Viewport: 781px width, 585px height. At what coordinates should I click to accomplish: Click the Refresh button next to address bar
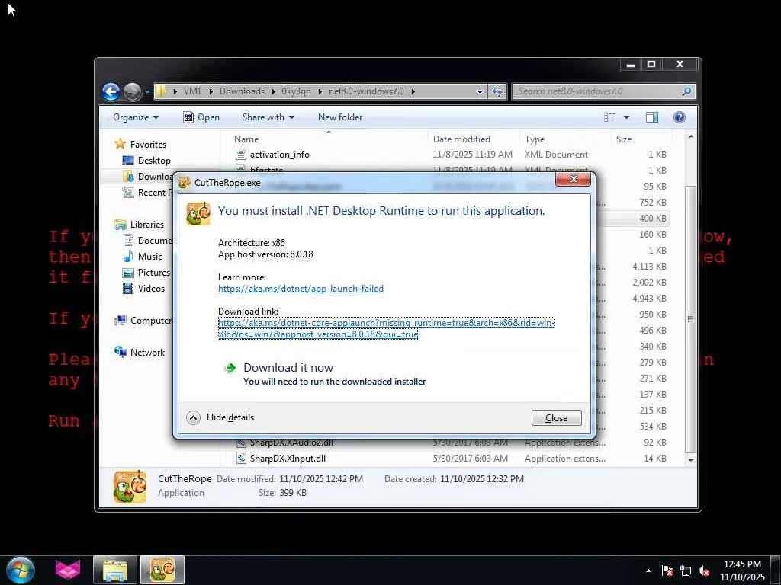(x=497, y=91)
